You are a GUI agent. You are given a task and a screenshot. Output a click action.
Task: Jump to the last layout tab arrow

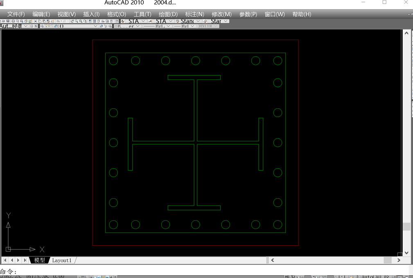25,260
